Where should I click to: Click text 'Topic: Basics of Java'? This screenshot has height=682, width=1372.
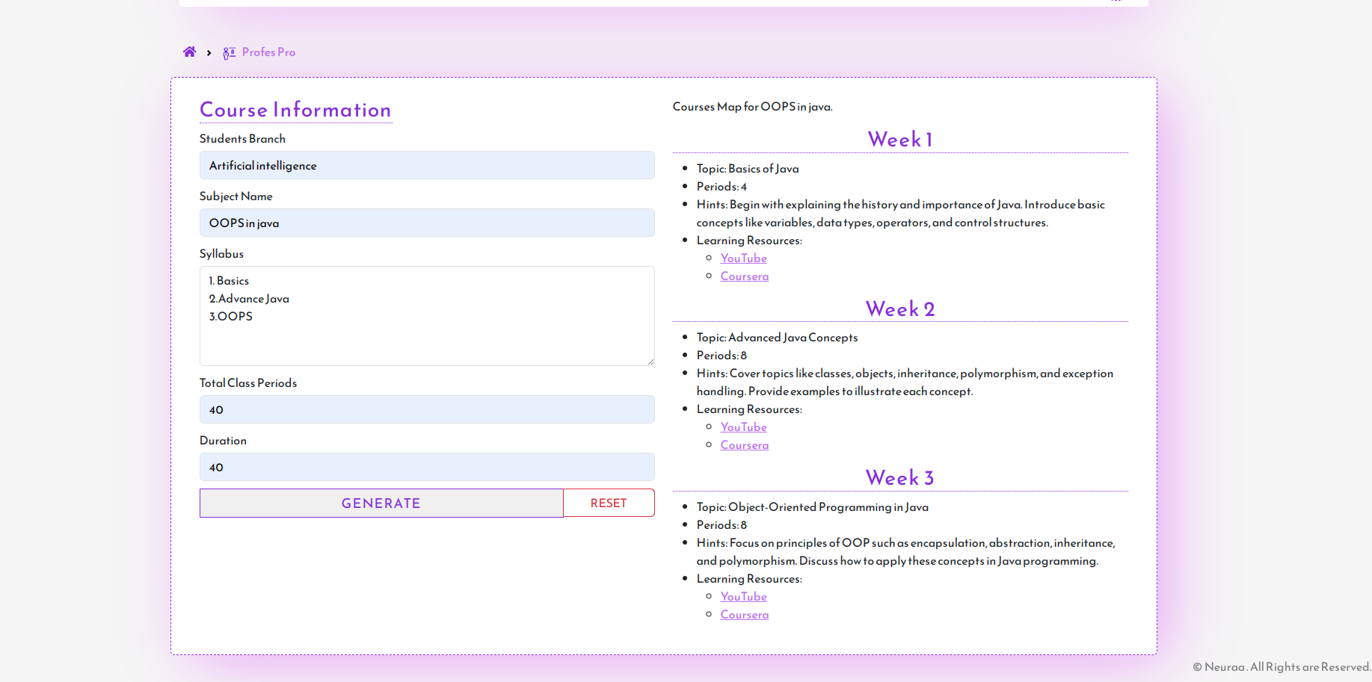click(748, 169)
